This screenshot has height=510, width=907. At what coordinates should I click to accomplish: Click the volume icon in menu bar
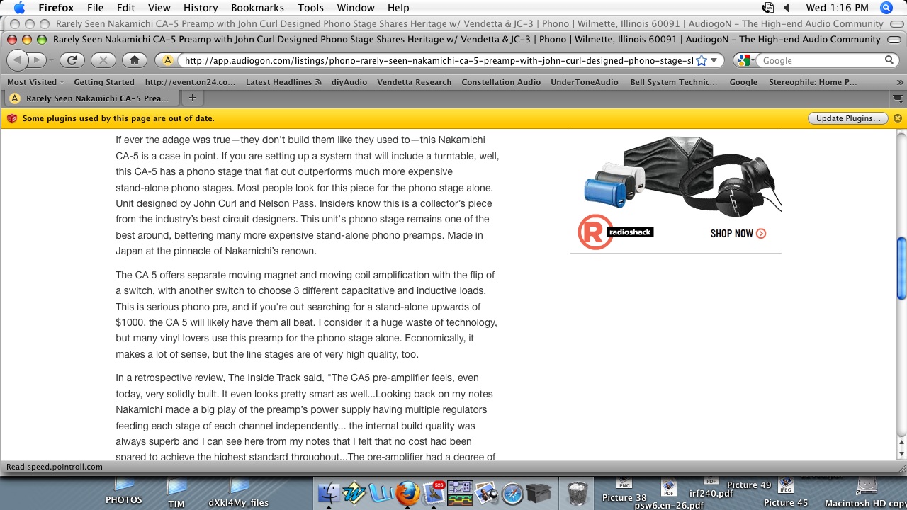tap(788, 8)
